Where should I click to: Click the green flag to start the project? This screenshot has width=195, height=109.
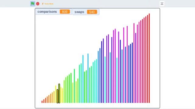[x=33, y=4]
